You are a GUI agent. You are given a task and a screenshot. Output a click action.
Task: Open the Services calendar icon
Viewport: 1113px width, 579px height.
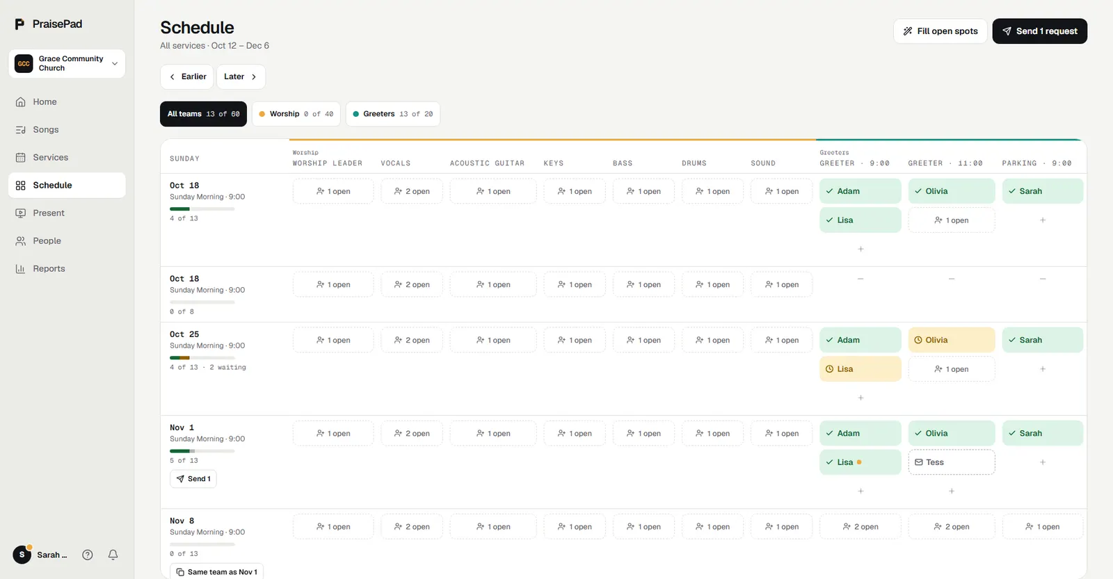coord(21,158)
